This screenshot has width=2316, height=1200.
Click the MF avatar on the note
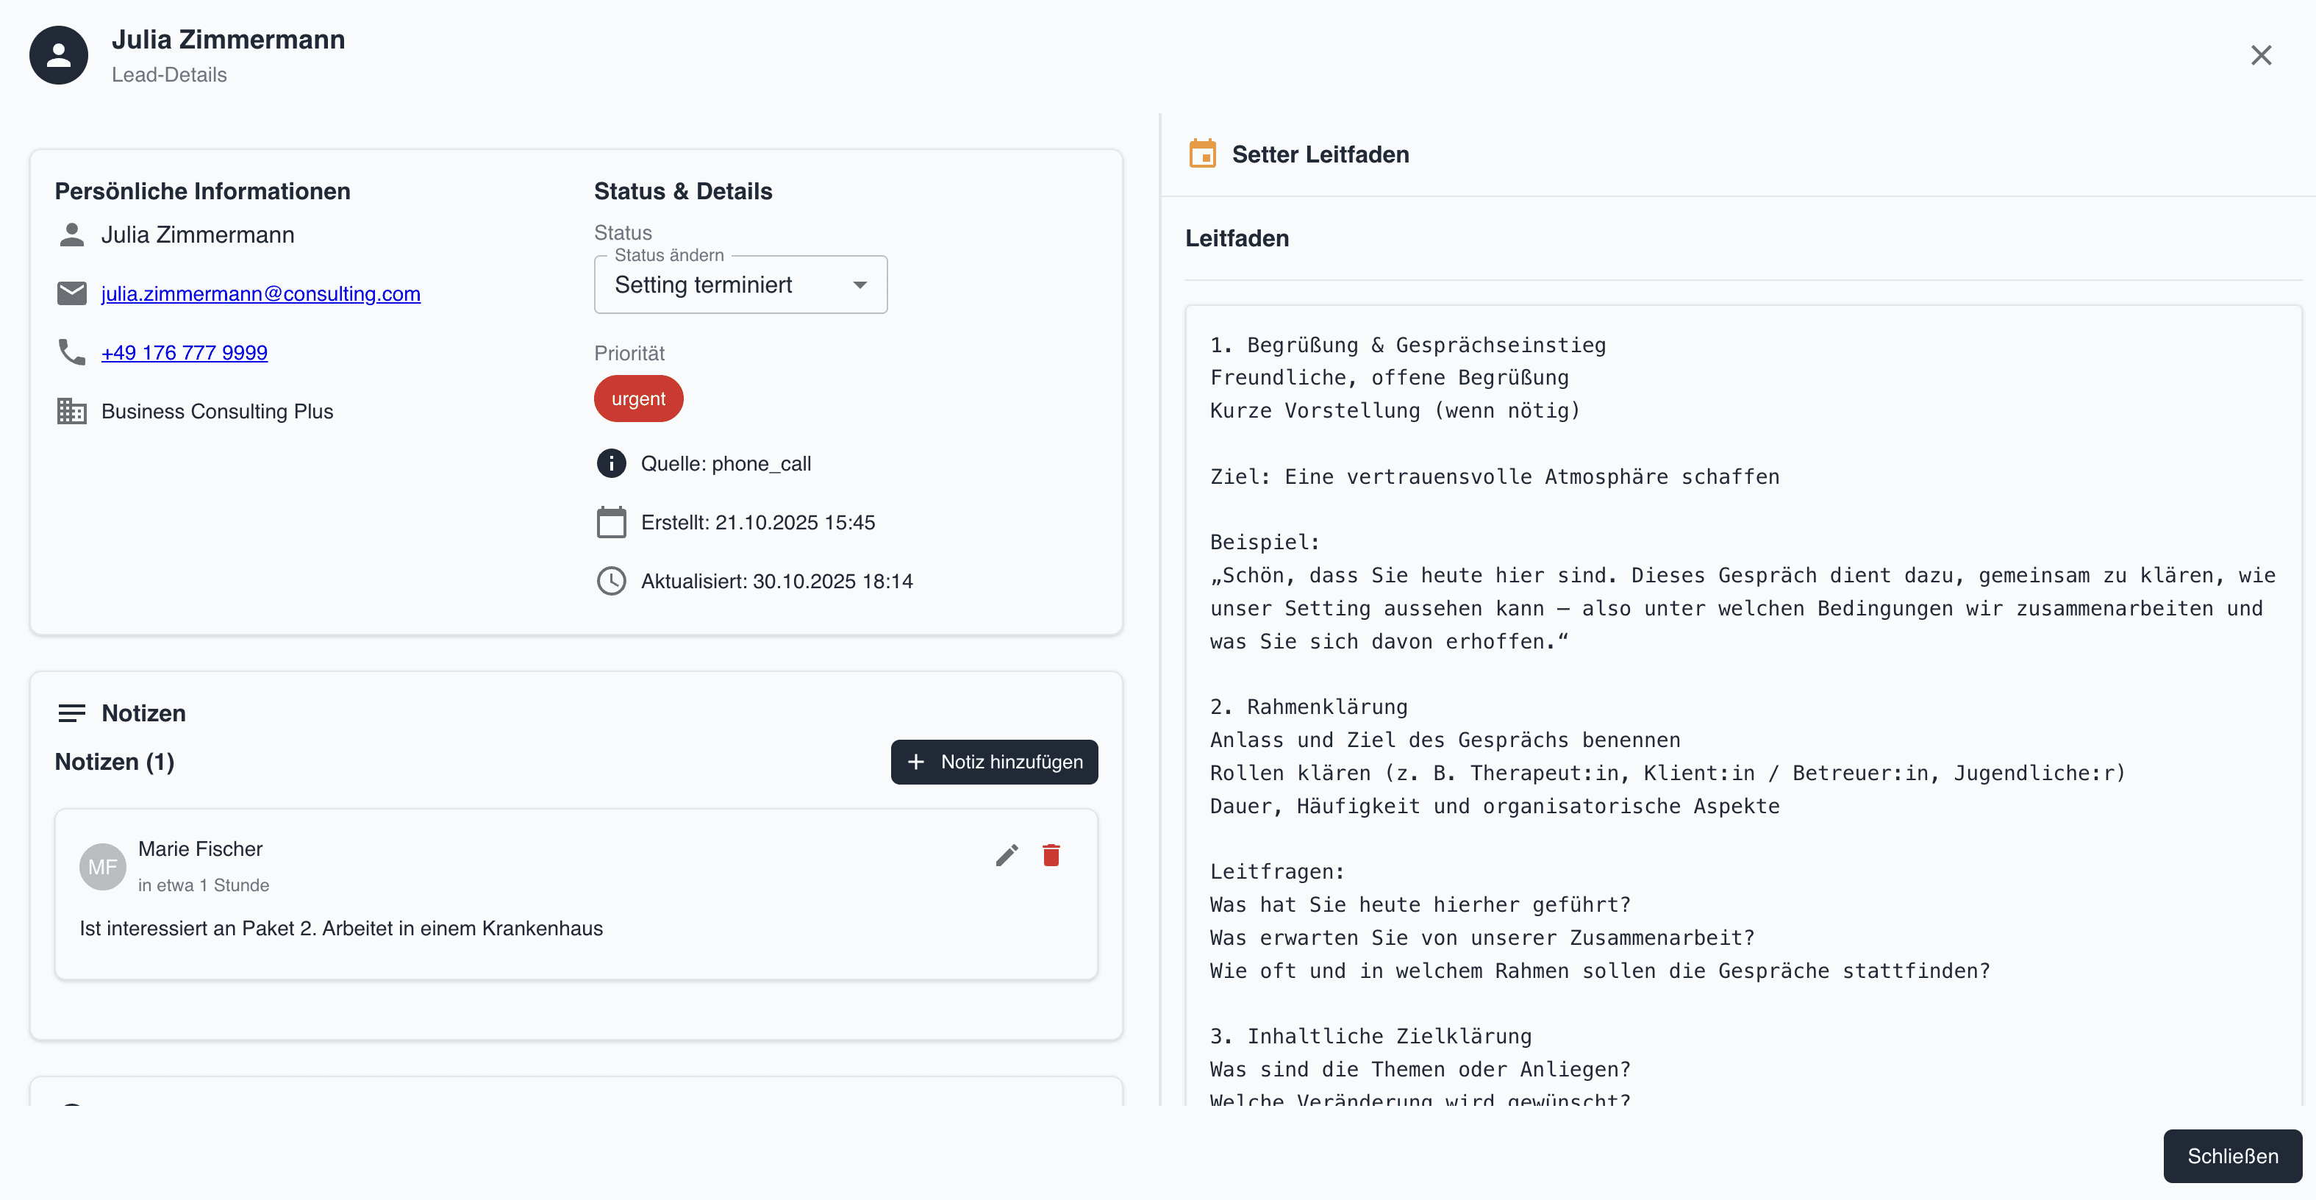click(x=102, y=866)
